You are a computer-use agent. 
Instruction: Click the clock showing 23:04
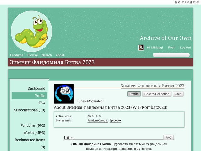[x=196, y=3]
